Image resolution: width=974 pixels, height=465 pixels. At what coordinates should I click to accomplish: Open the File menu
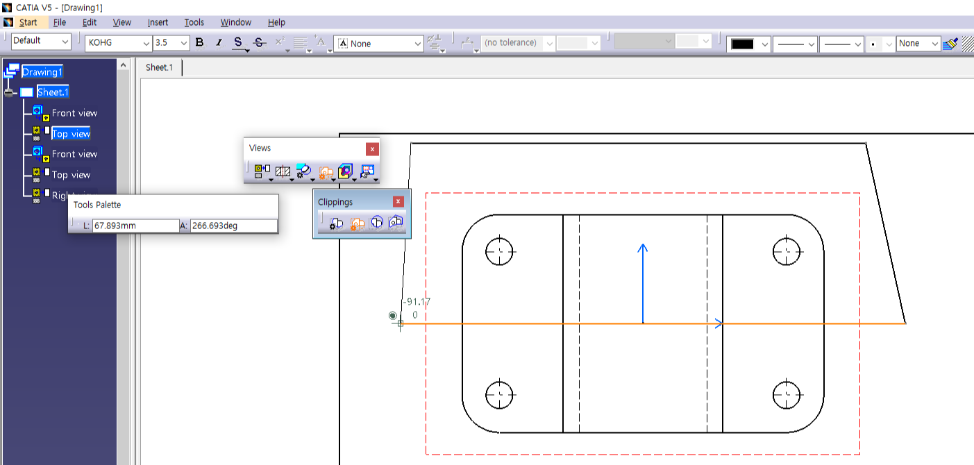point(60,22)
